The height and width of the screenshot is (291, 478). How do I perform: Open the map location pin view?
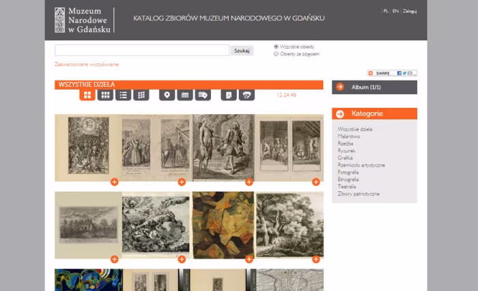click(167, 95)
